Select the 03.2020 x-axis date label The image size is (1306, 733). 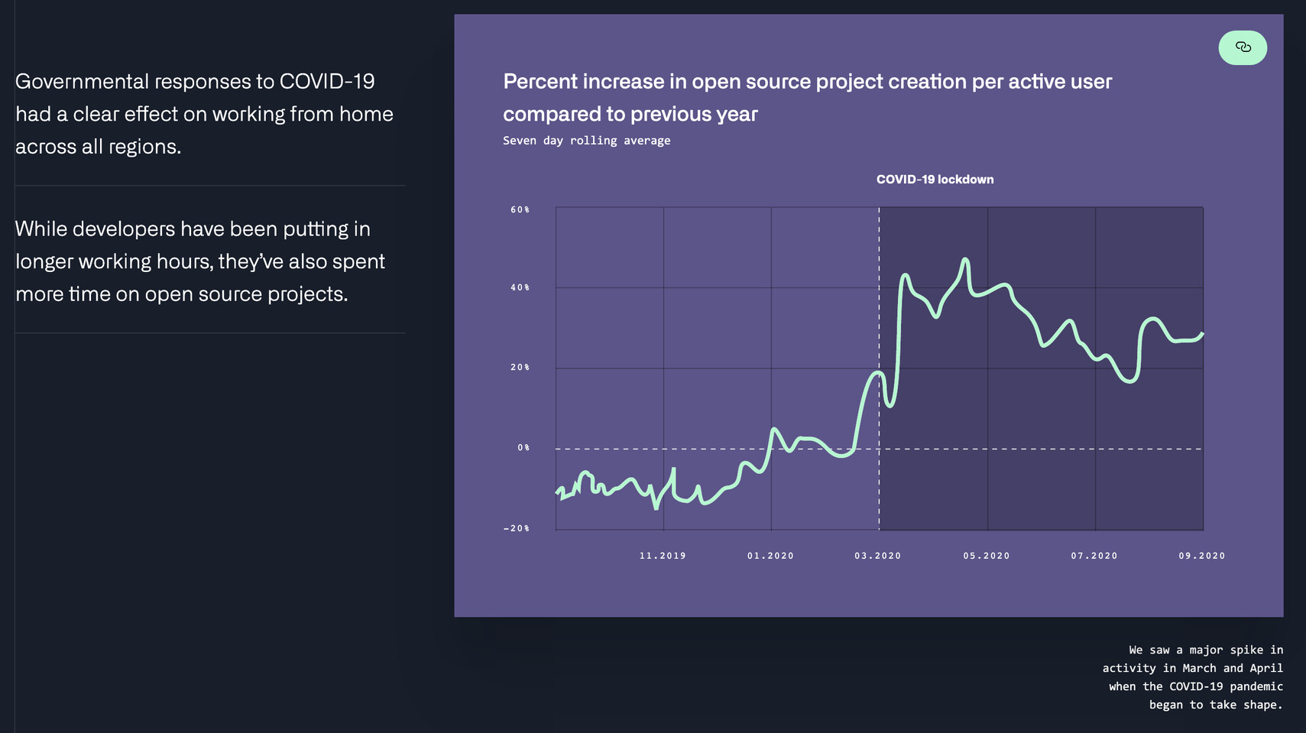[x=877, y=556]
